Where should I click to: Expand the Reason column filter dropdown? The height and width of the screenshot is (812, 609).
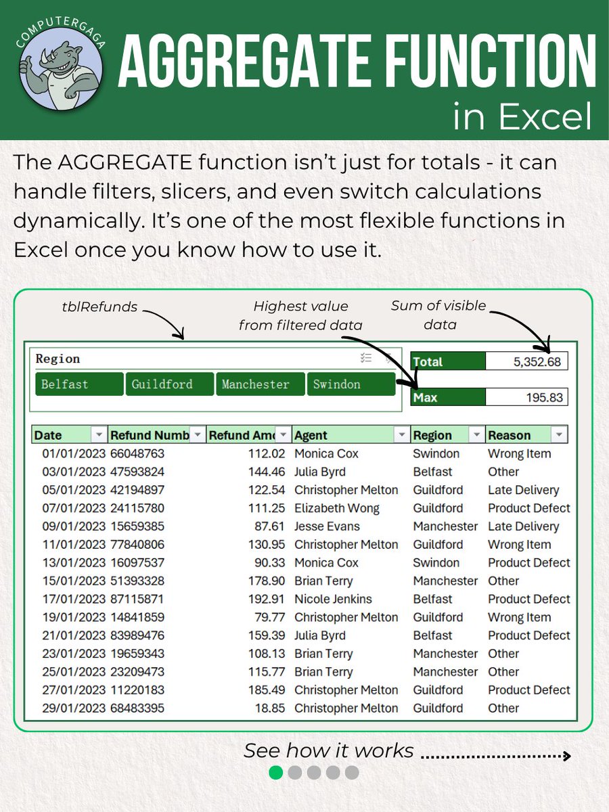[559, 435]
